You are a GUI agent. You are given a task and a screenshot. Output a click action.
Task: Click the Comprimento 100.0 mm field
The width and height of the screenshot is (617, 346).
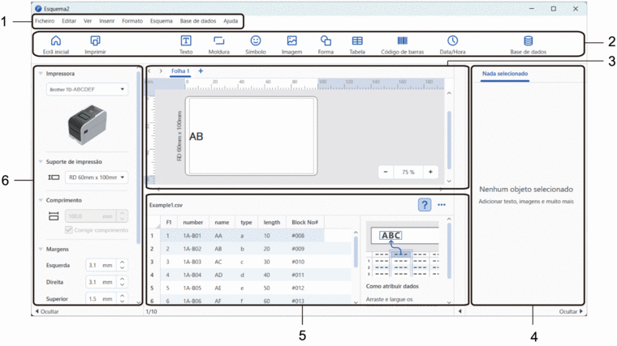tap(91, 216)
